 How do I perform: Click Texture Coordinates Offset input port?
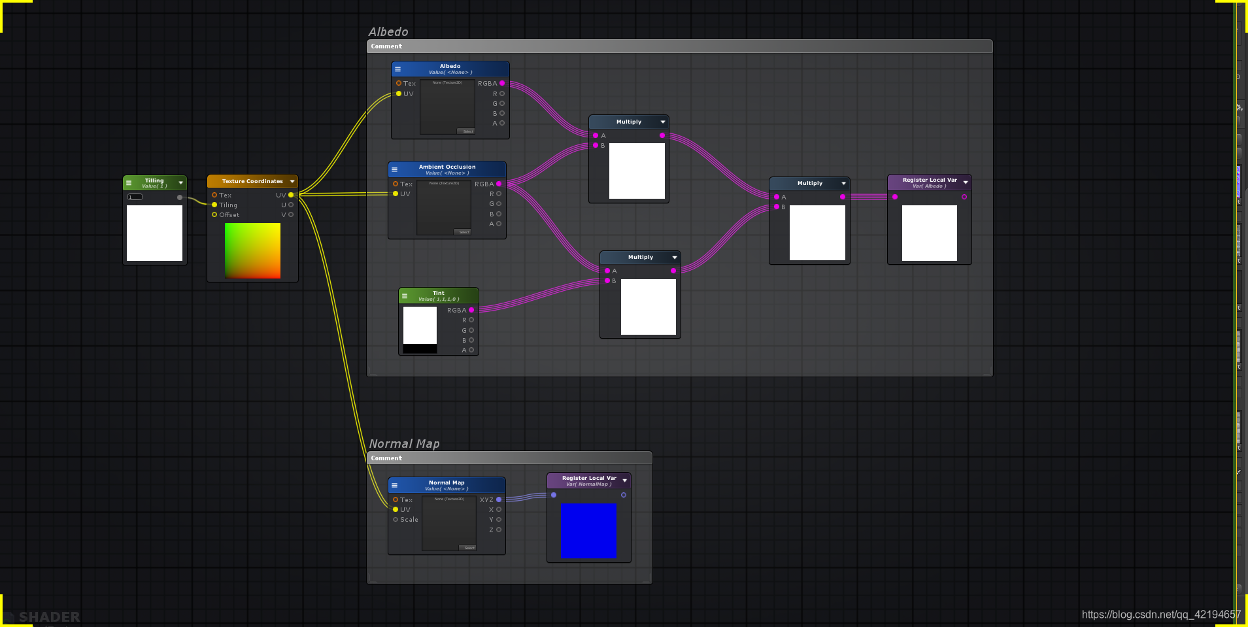click(214, 214)
